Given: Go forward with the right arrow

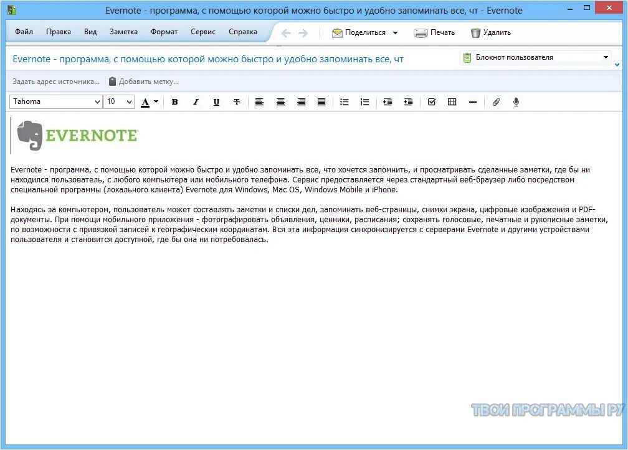Looking at the screenshot, I should [303, 33].
